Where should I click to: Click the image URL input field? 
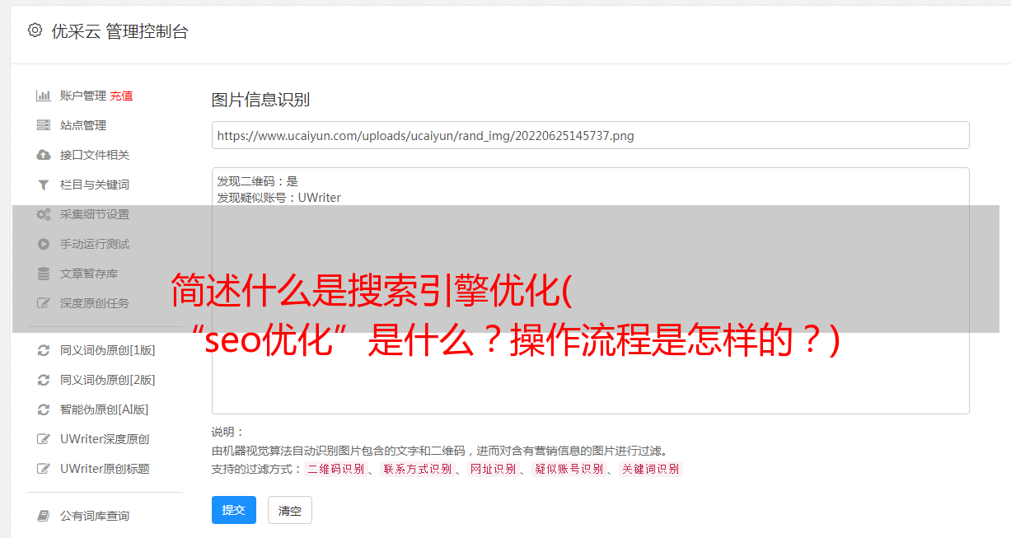[x=590, y=135]
